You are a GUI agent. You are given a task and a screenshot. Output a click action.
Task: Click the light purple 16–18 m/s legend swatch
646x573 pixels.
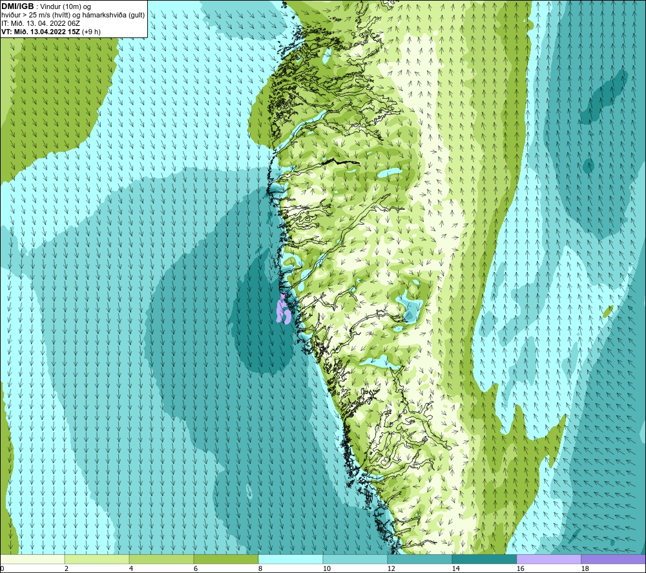click(548, 559)
